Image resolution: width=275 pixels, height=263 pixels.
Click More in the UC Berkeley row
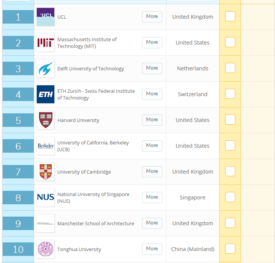(152, 146)
